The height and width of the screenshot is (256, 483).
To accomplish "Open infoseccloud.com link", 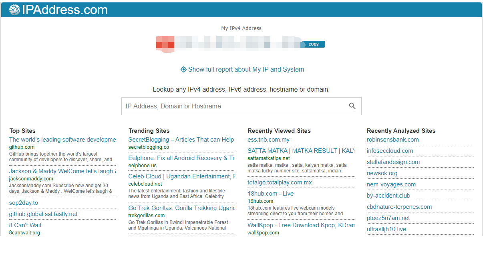I will (x=390, y=151).
